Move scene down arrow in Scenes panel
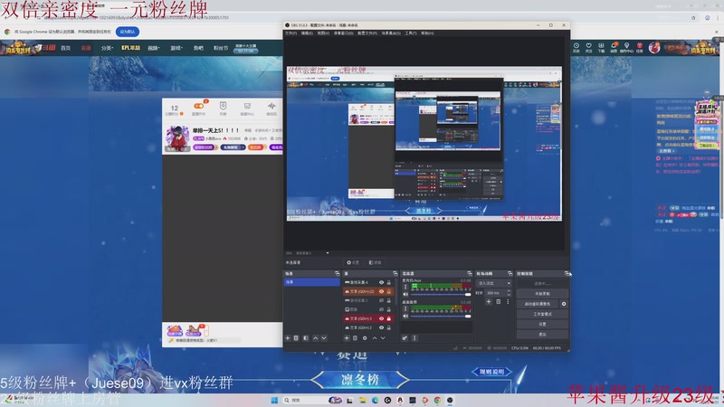The width and height of the screenshot is (724, 407). [x=324, y=338]
